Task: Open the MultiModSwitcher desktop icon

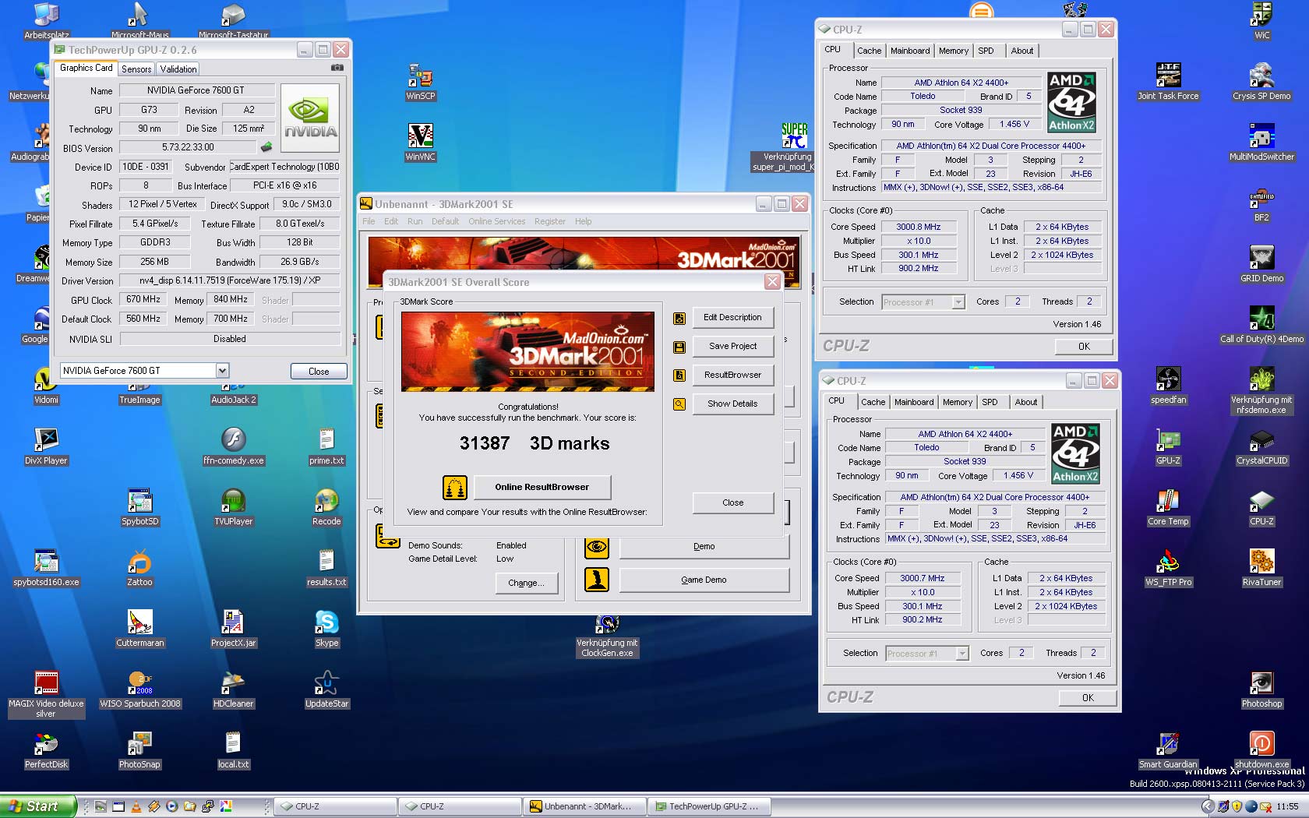Action: [1261, 143]
